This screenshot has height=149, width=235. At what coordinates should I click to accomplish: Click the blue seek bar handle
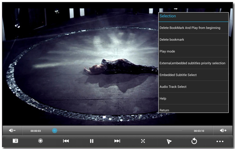pos(54,131)
